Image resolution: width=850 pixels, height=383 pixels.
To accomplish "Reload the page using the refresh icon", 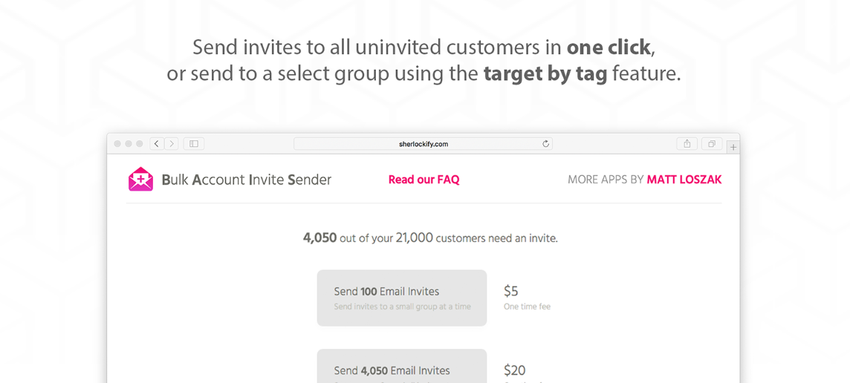I will pyautogui.click(x=545, y=144).
